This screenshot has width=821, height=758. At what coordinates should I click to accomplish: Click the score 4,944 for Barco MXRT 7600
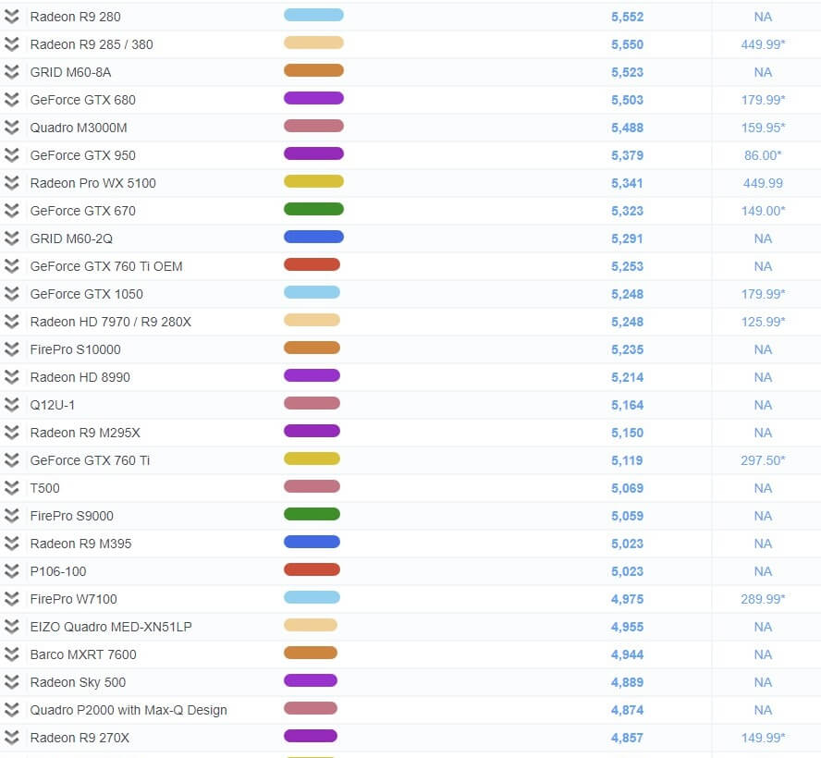[627, 654]
